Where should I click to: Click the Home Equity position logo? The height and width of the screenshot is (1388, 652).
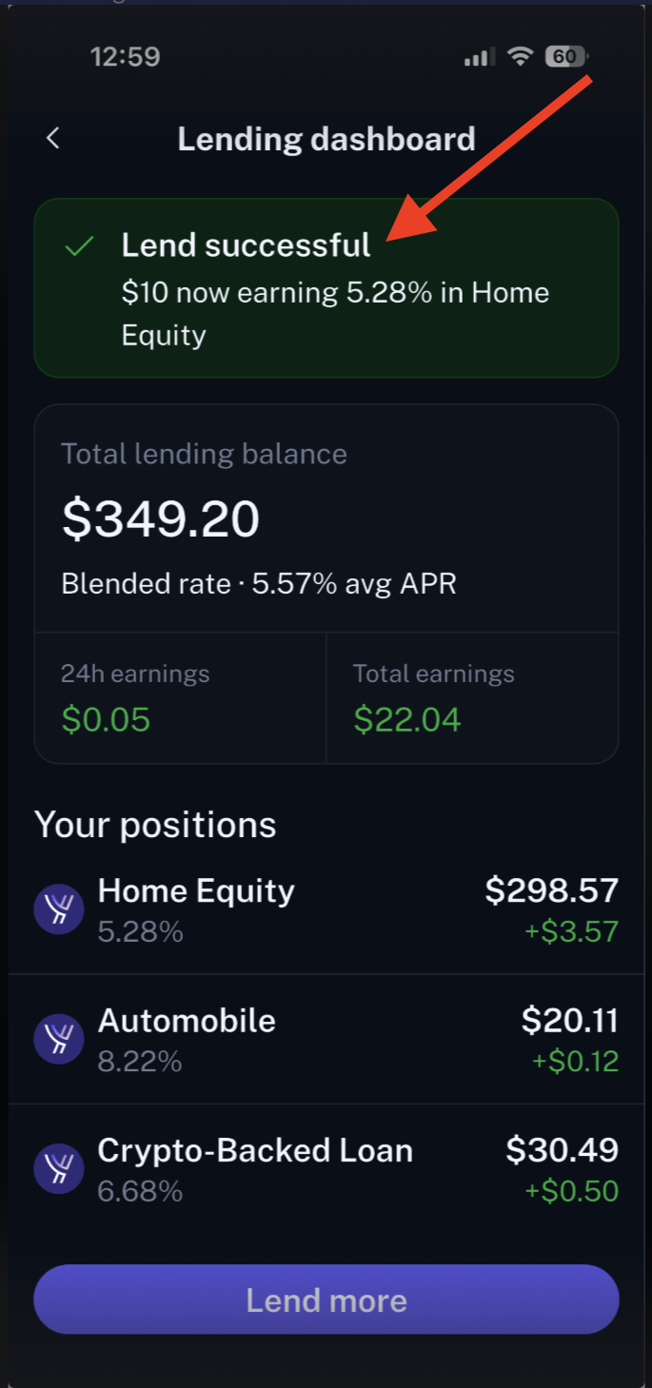tap(59, 909)
